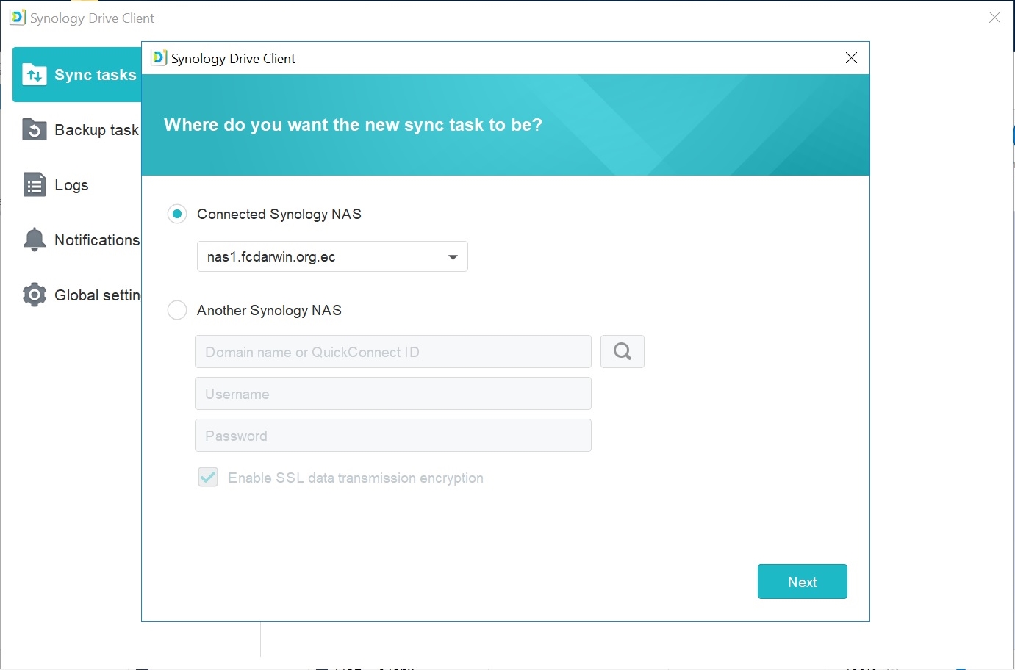Click the Next button

tap(803, 582)
